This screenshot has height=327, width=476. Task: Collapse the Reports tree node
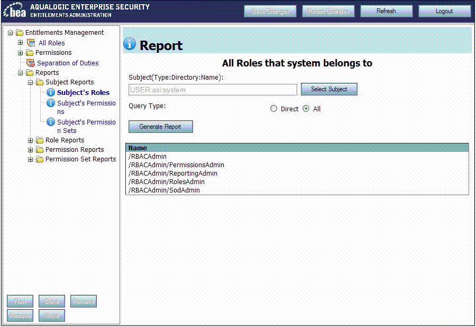[x=20, y=73]
